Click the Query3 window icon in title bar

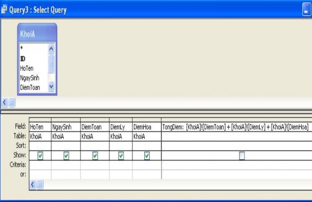click(x=4, y=10)
